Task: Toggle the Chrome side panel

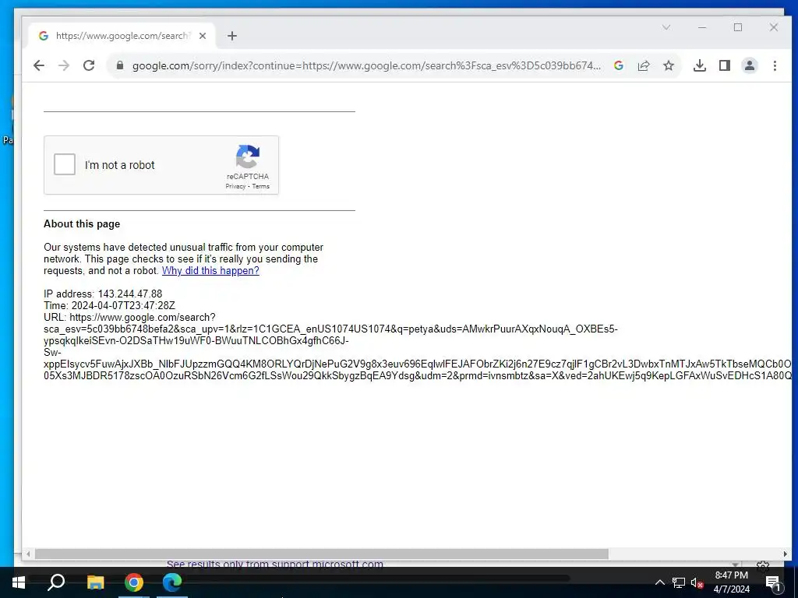Action: (724, 65)
